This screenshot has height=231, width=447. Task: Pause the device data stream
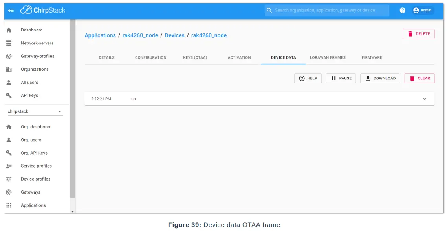[x=341, y=78]
